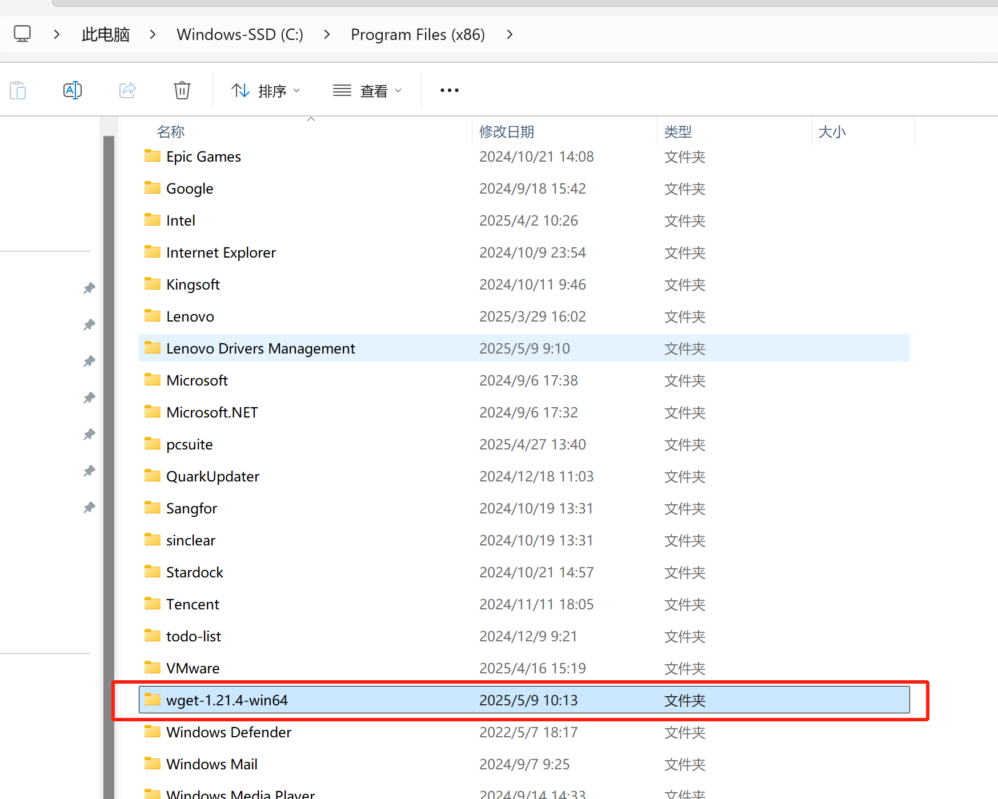Click the Windows Mail folder name
Viewport: 998px width, 799px height.
pyautogui.click(x=212, y=764)
